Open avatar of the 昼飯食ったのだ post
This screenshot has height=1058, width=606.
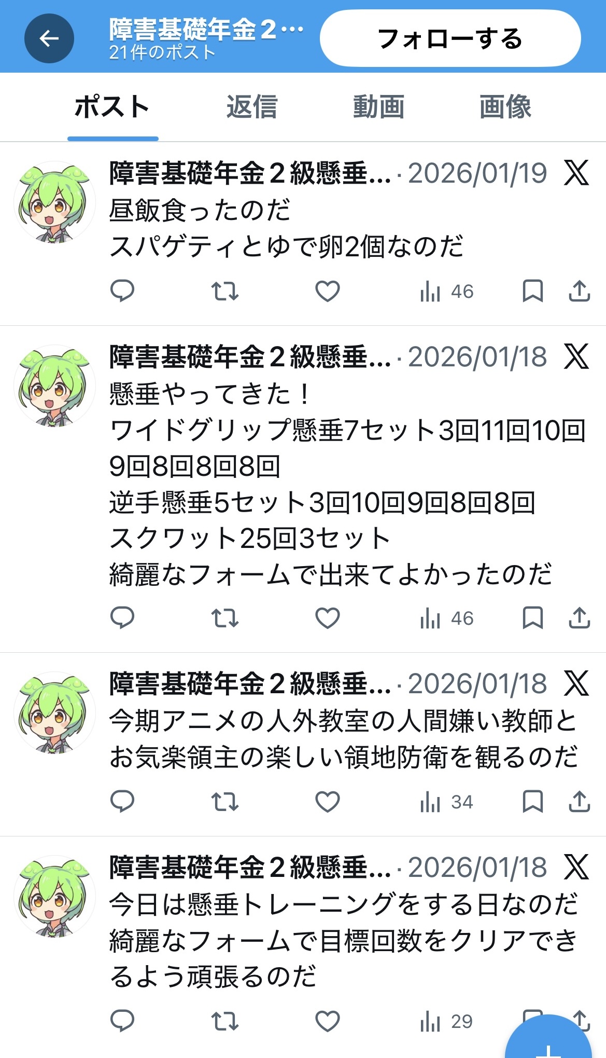coord(54,202)
